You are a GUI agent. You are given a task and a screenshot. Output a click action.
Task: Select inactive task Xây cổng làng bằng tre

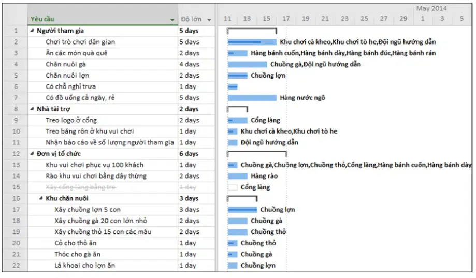coord(81,187)
